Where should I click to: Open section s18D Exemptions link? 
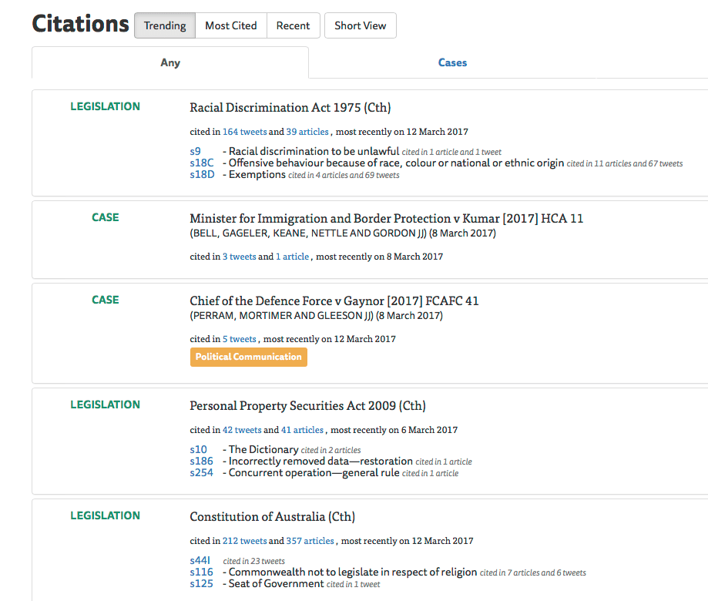point(202,175)
